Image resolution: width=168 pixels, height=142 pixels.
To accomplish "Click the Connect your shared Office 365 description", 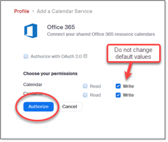I will [x=101, y=34].
